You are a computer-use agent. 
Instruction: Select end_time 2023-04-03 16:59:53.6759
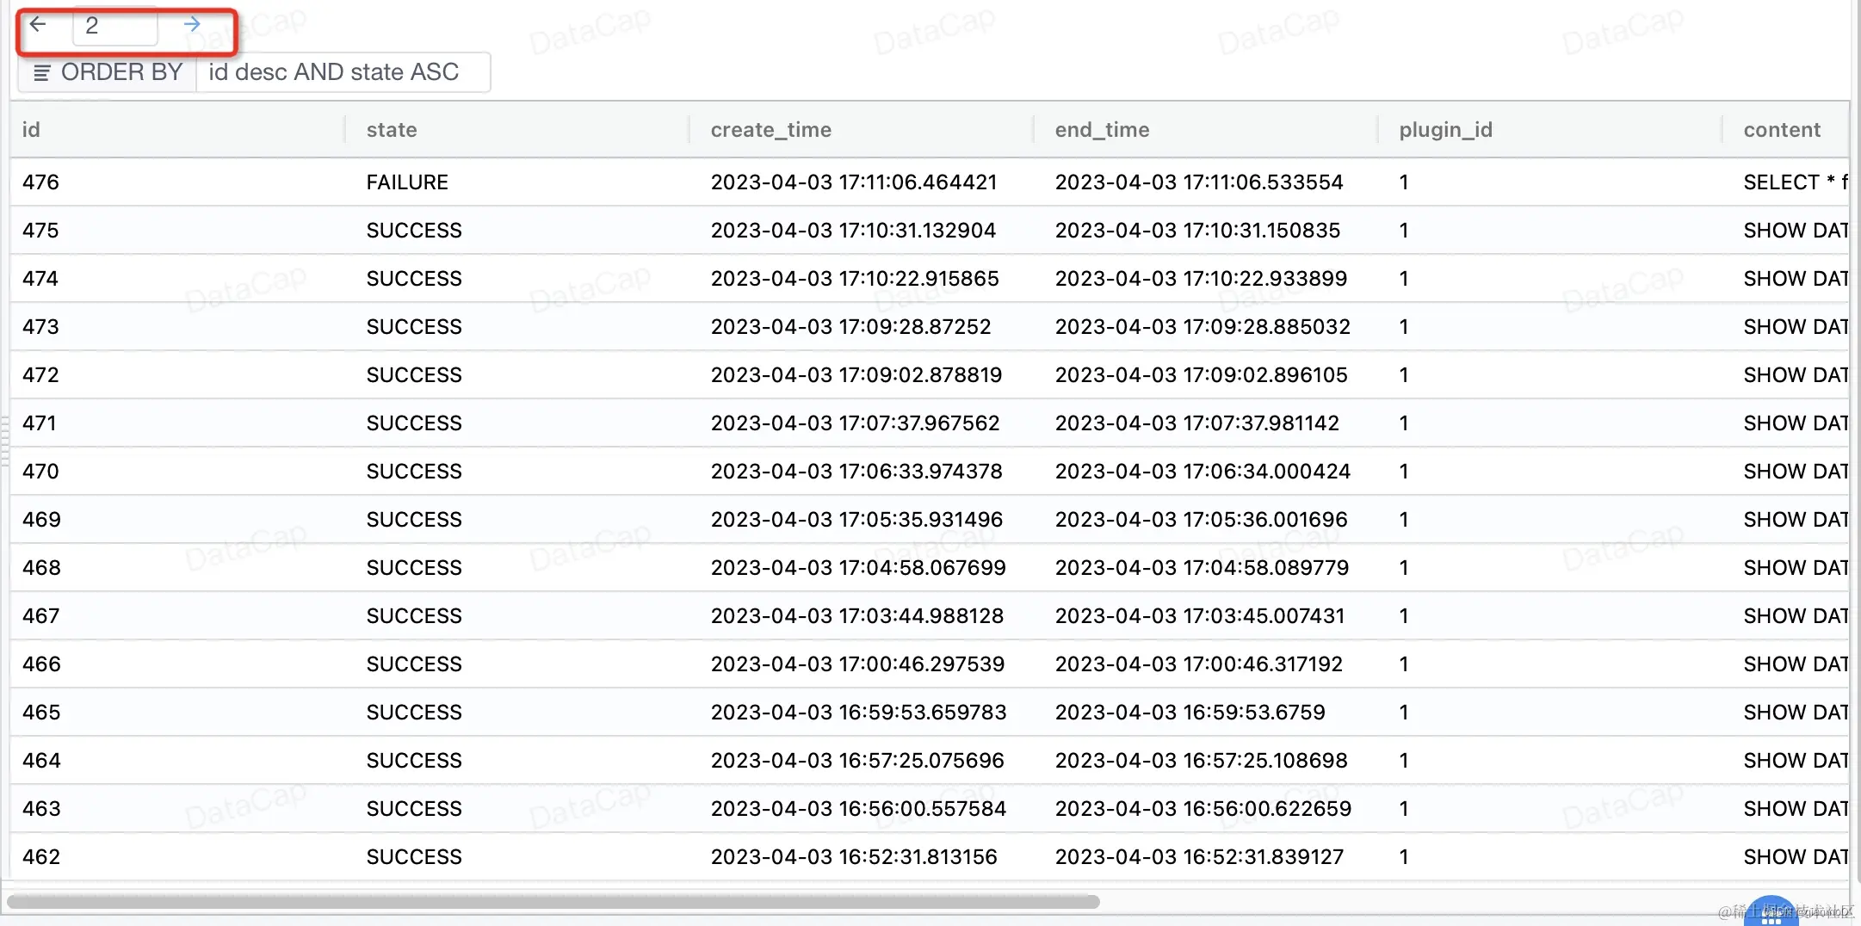pyautogui.click(x=1190, y=713)
